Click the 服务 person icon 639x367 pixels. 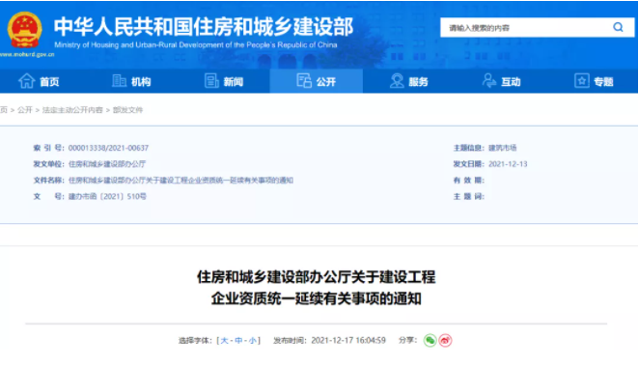[x=397, y=81]
